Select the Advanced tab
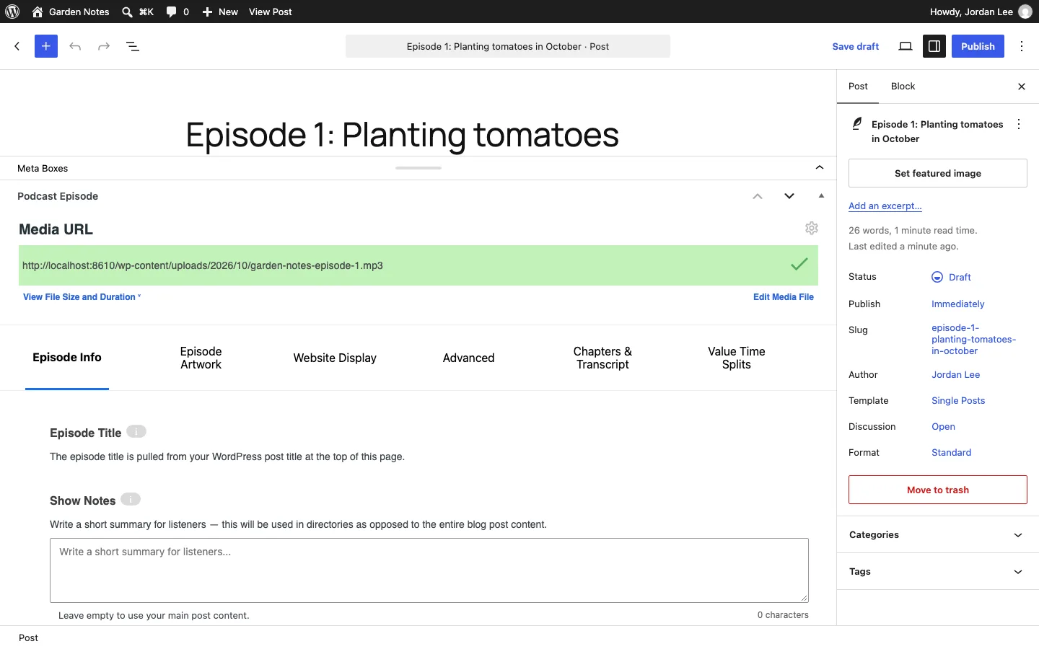The image size is (1039, 649). (x=468, y=358)
